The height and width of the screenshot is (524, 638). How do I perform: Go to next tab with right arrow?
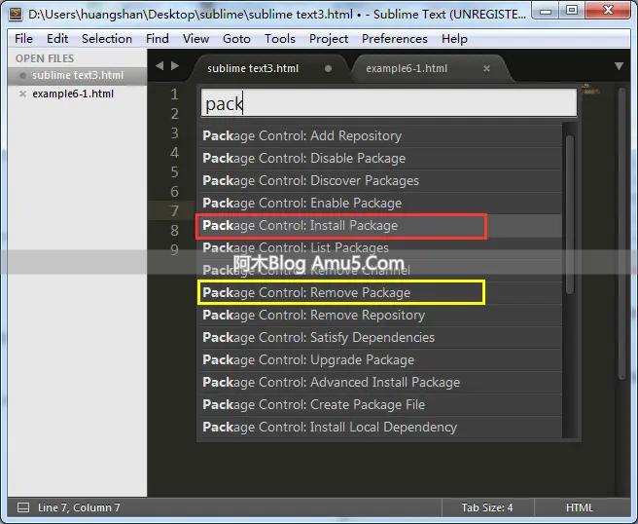[175, 65]
